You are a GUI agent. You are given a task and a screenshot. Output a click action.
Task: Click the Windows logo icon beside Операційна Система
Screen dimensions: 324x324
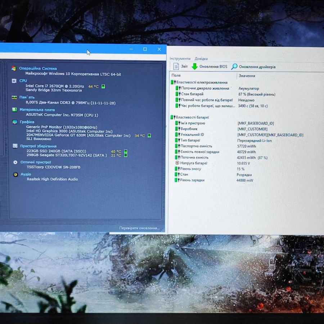pos(14,68)
